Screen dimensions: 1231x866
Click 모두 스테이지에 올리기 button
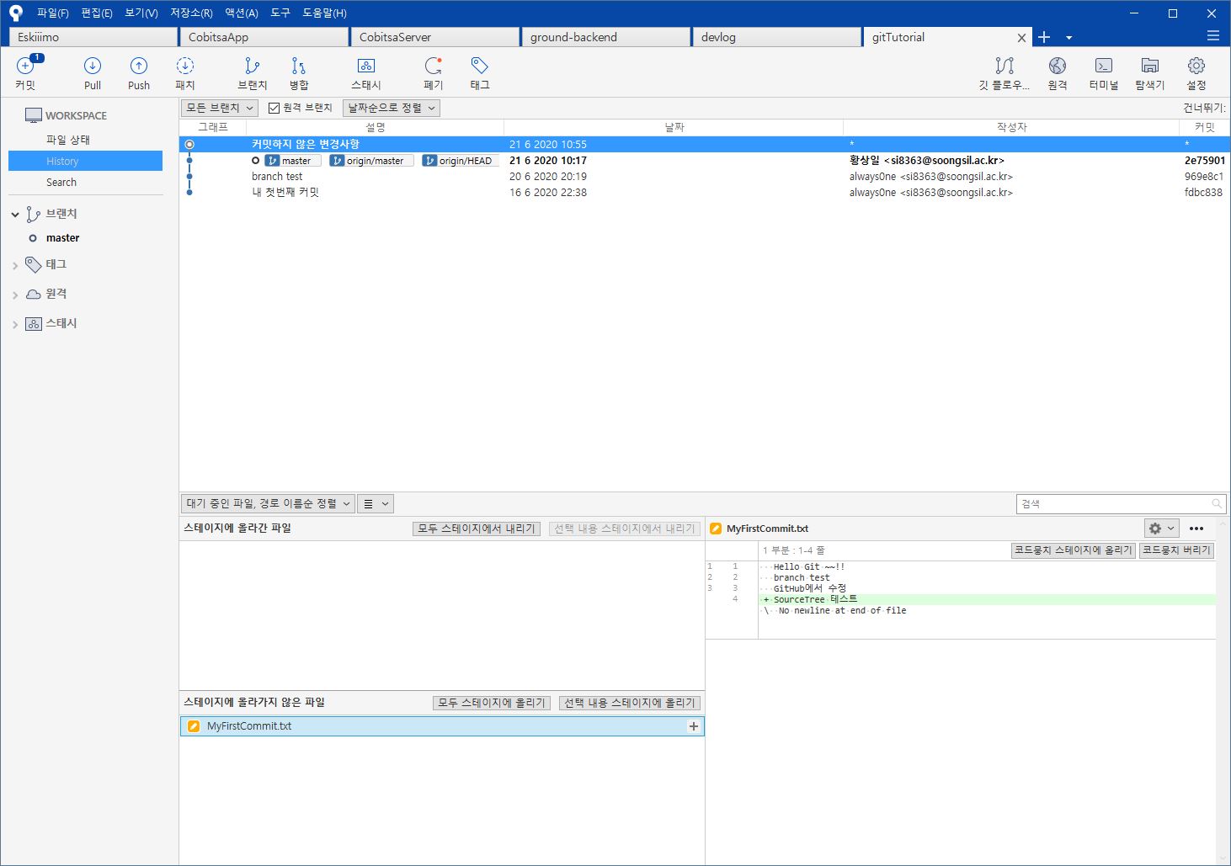point(493,703)
